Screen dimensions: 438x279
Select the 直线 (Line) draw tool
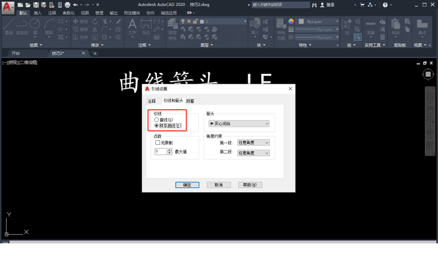pos(9,26)
